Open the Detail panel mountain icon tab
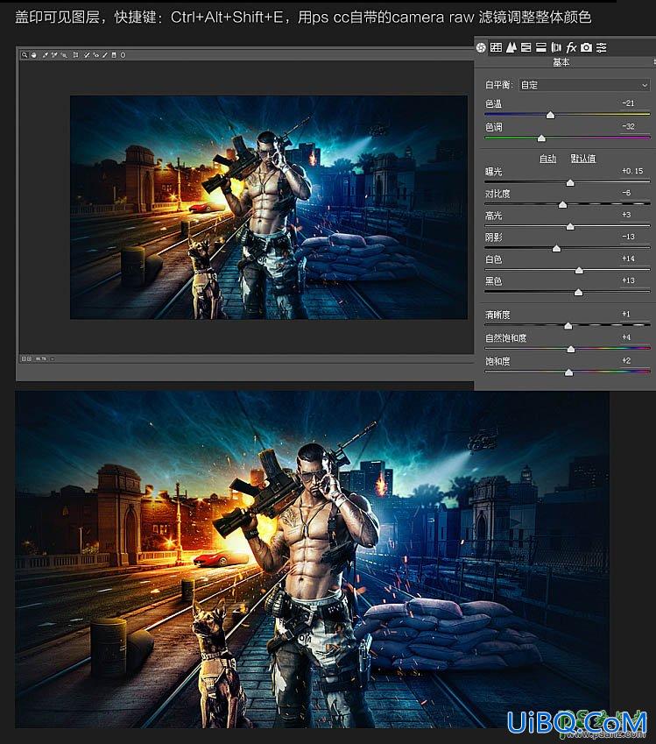This screenshot has height=744, width=656. [x=511, y=47]
